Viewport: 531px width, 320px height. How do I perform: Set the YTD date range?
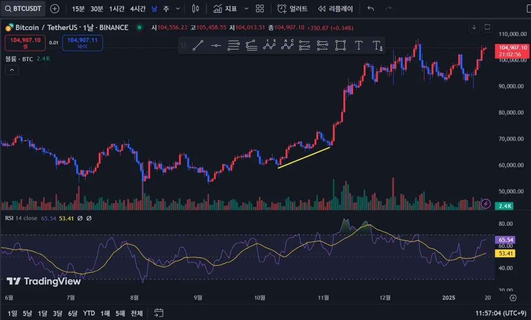pyautogui.click(x=89, y=313)
